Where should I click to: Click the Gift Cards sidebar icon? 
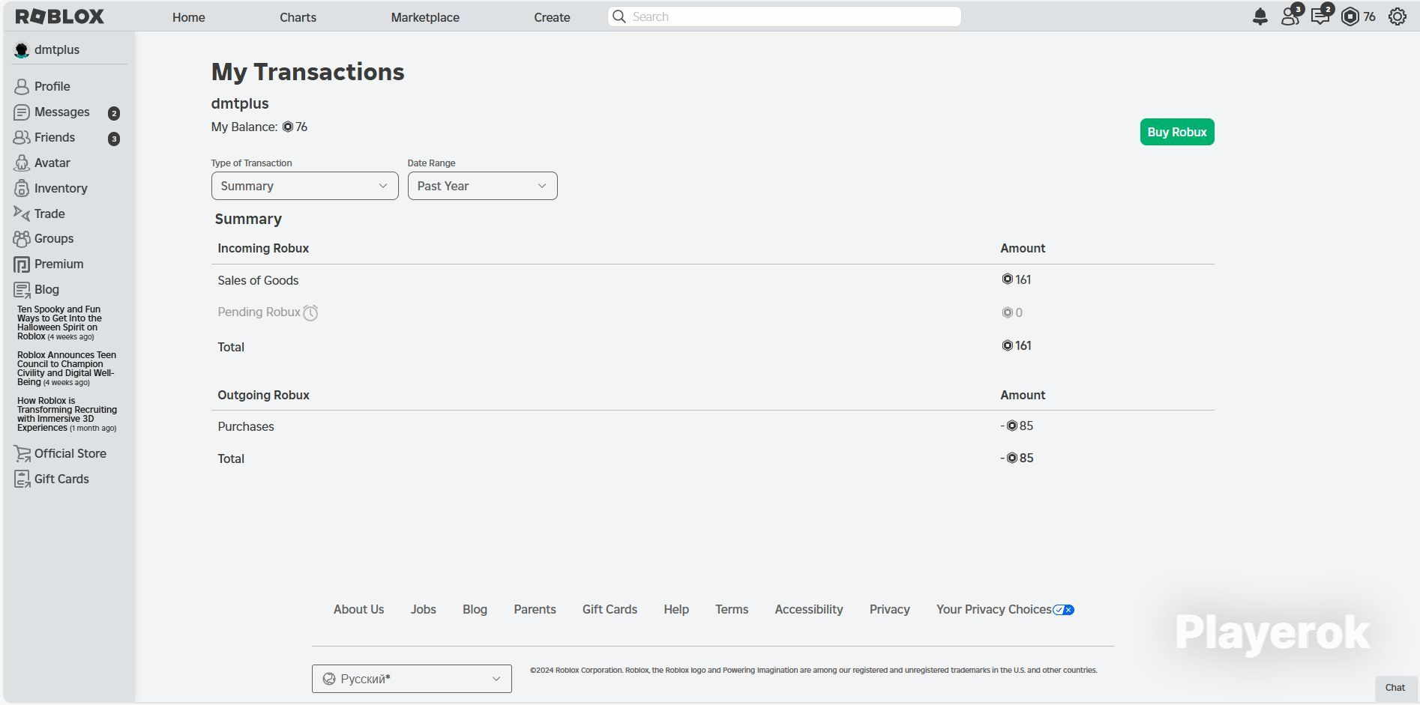coord(22,479)
